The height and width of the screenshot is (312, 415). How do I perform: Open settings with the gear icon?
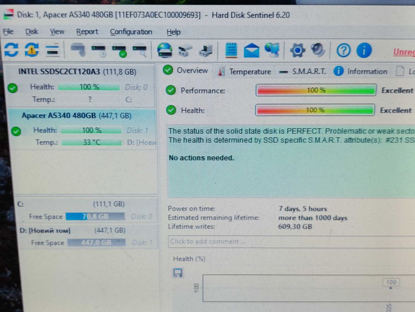tap(298, 50)
